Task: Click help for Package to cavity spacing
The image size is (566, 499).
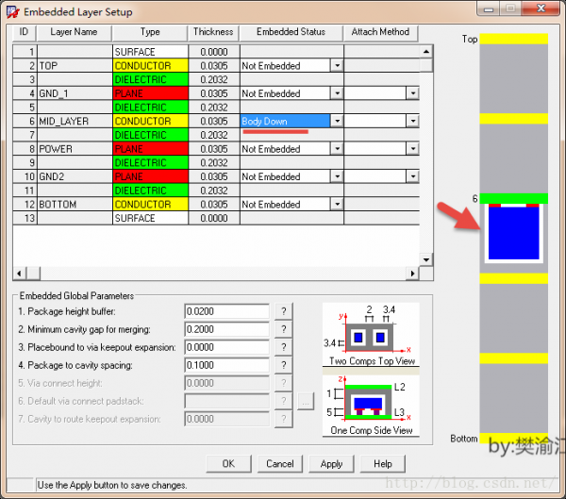Action: tap(283, 365)
